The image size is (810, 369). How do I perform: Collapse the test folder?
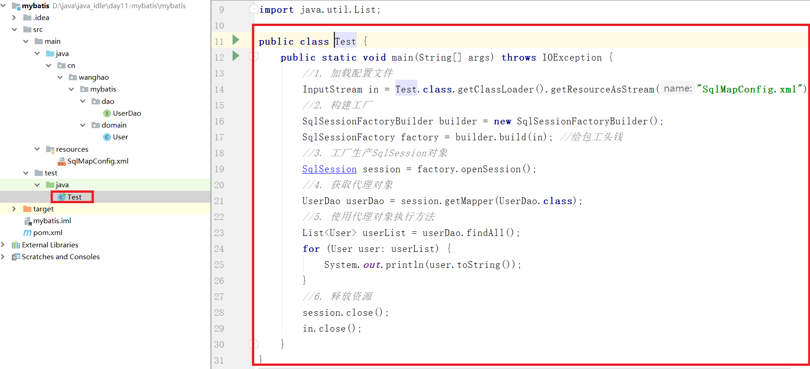pos(26,173)
